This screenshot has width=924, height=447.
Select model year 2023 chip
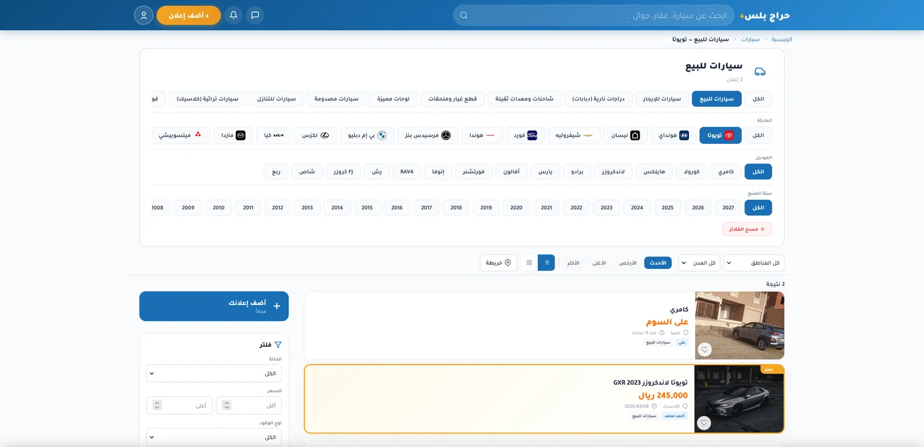[607, 208]
